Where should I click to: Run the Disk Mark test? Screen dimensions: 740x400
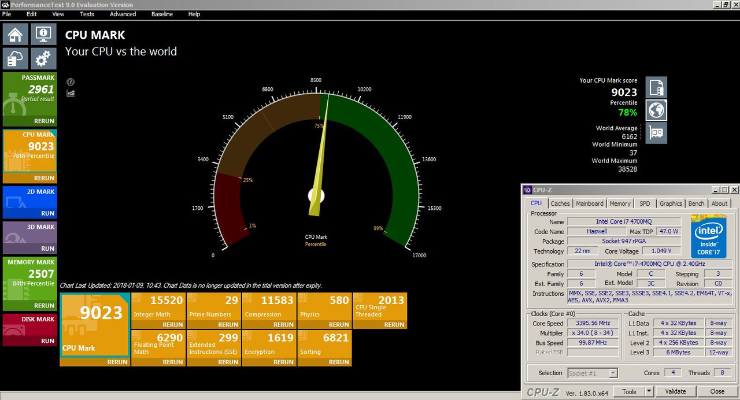pyautogui.click(x=47, y=341)
